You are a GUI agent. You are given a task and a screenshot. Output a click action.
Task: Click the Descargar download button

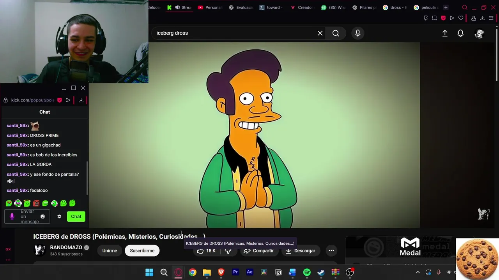[300, 251]
